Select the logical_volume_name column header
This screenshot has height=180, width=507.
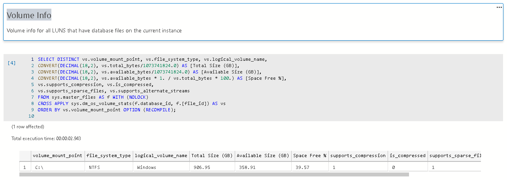[x=161, y=156]
